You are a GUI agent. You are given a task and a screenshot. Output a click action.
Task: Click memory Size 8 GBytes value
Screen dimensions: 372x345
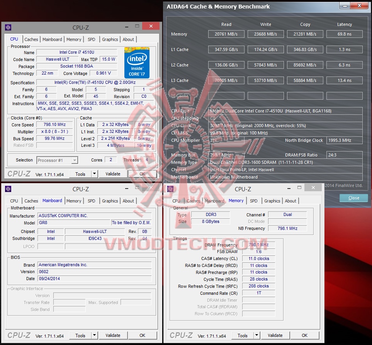(211, 221)
